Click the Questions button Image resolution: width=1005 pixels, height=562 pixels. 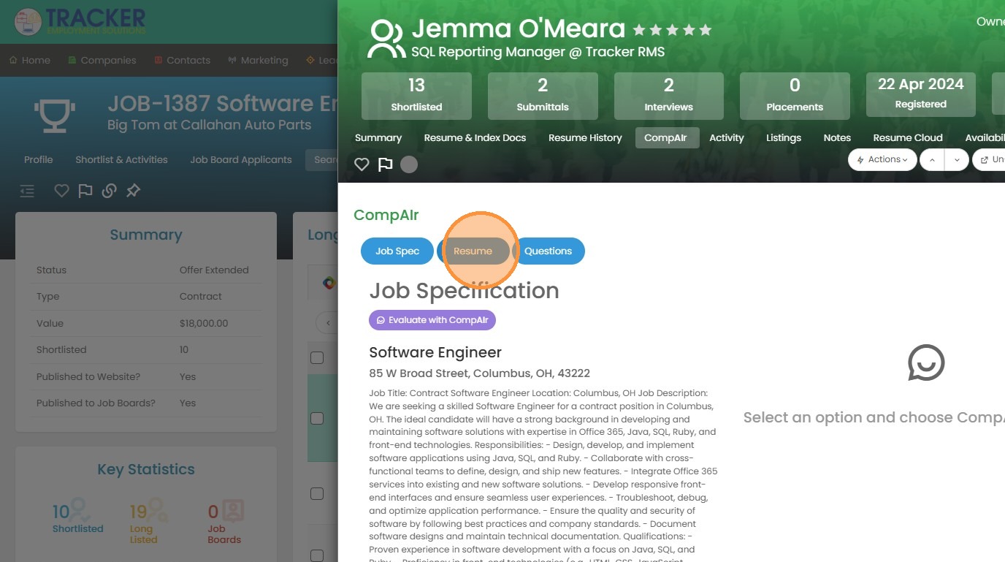point(548,251)
